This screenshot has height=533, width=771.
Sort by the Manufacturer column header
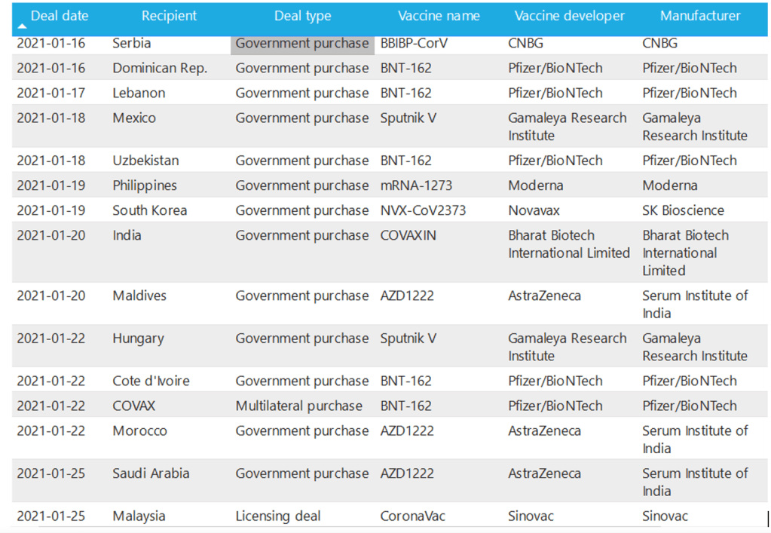700,16
